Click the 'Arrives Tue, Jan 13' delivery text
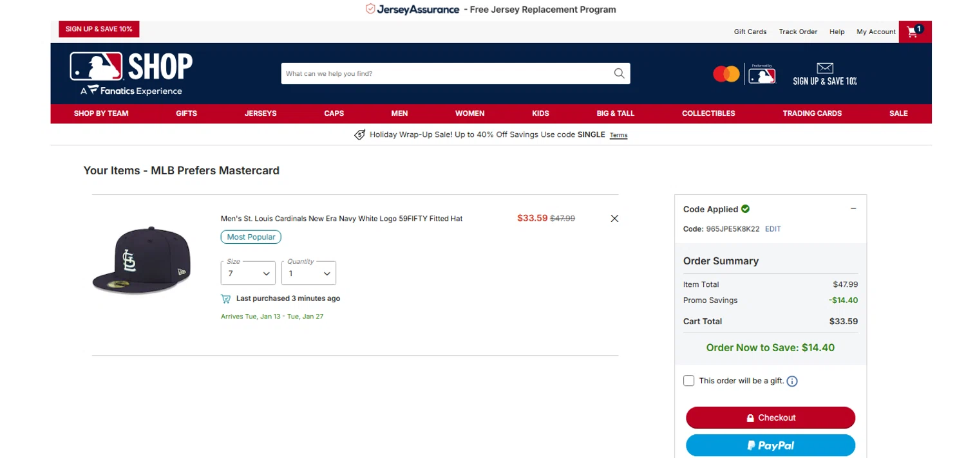Screen dimensions: 966x458 tap(272, 316)
